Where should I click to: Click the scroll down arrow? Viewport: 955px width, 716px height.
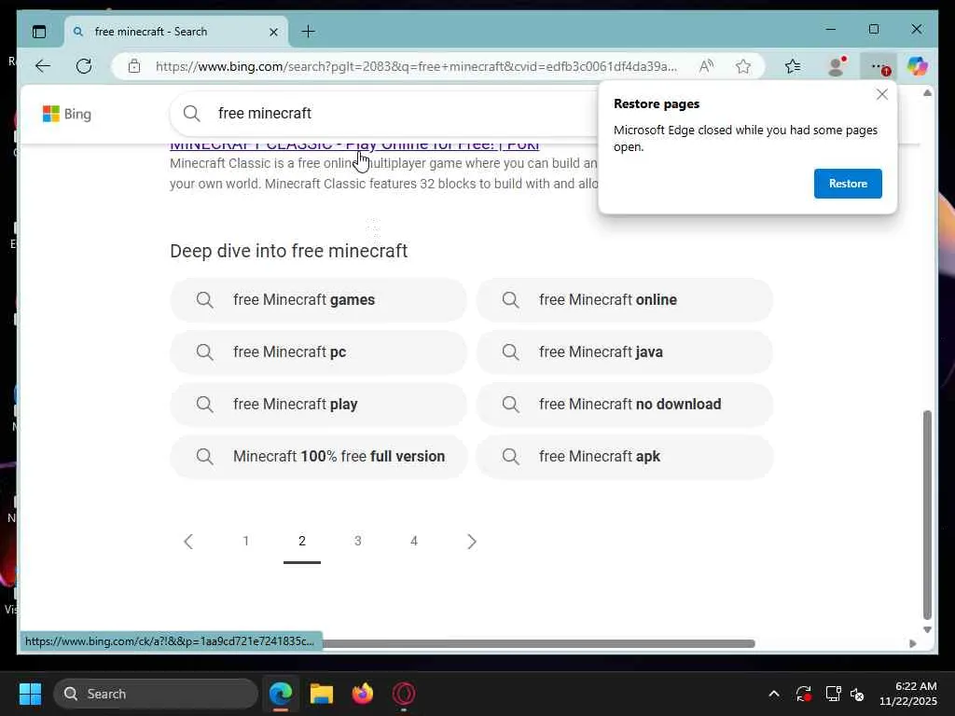927,630
